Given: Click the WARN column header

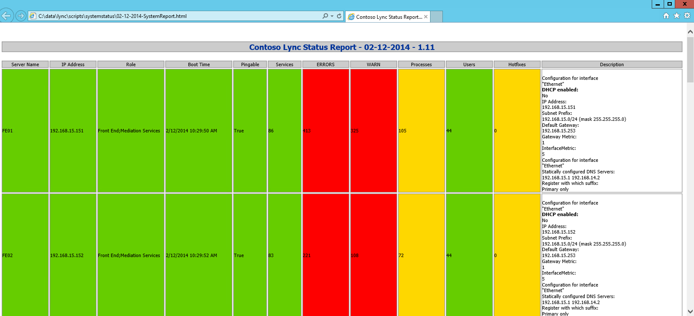Looking at the screenshot, I should [x=373, y=64].
